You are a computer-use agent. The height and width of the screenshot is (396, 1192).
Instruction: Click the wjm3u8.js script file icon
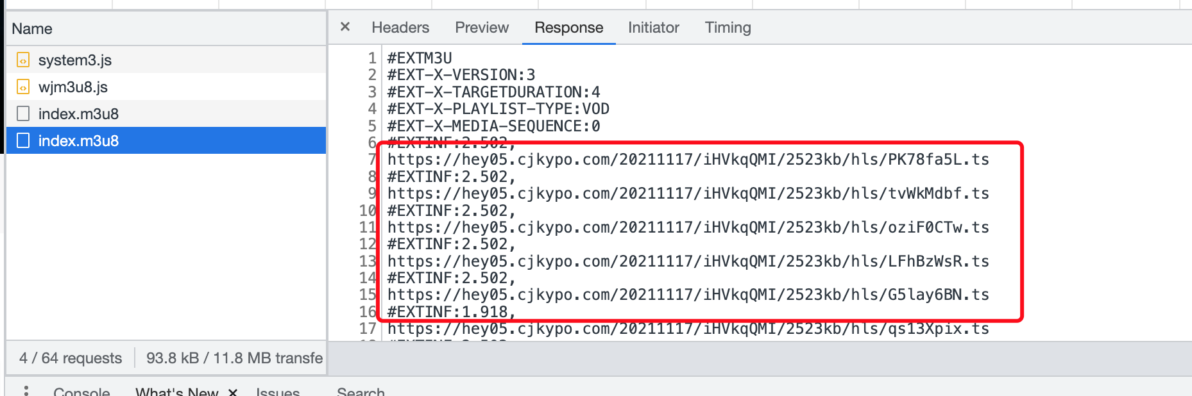coord(23,87)
